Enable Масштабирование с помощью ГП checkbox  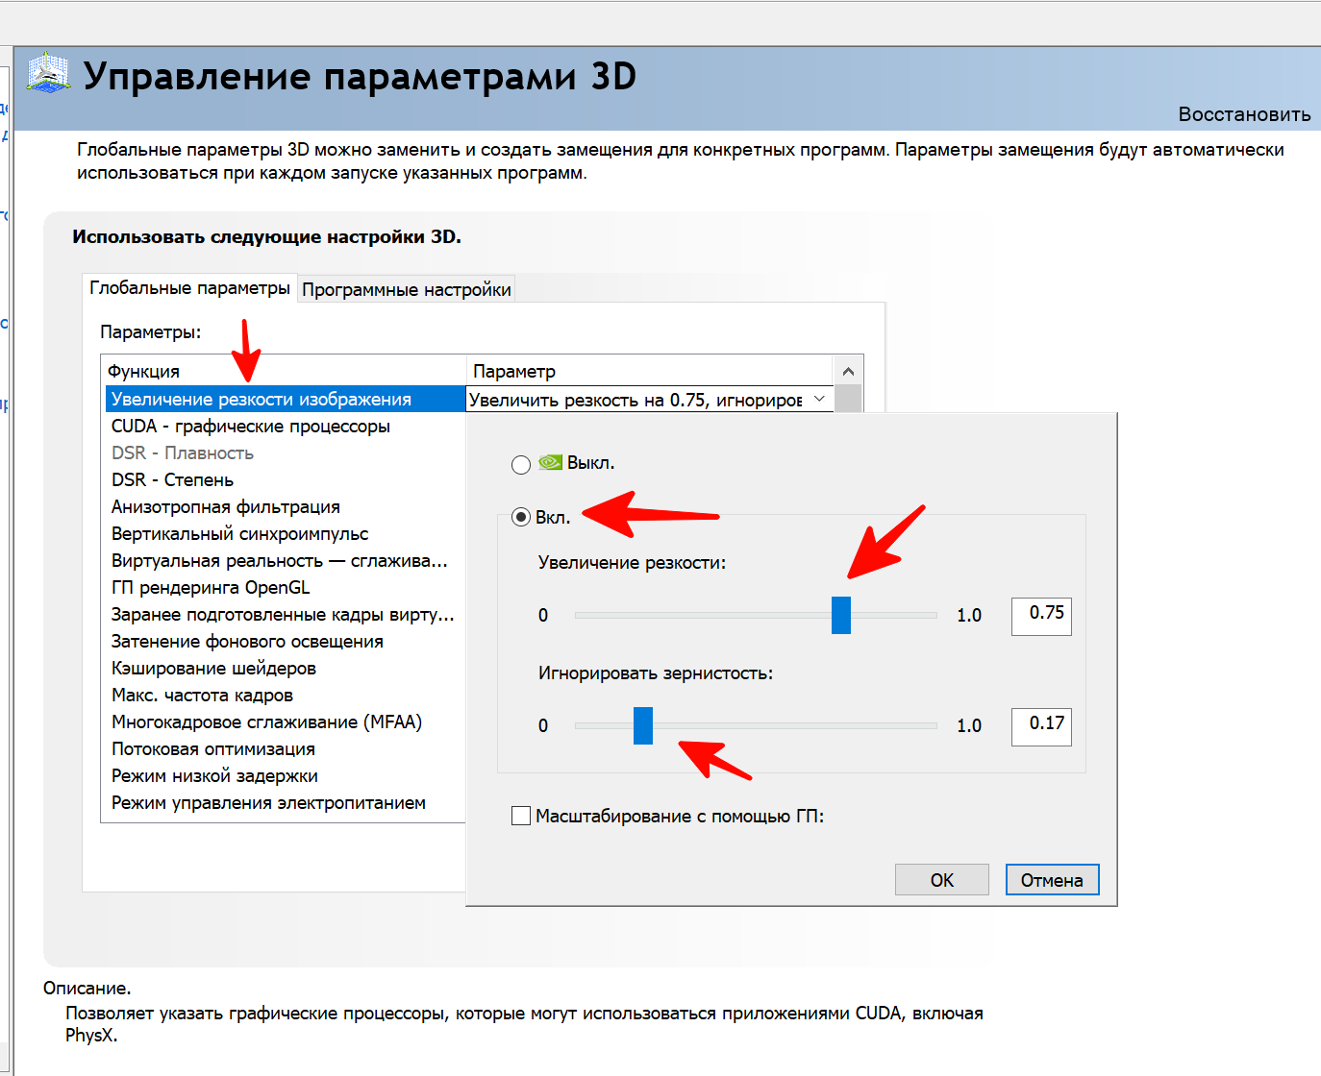click(x=521, y=816)
